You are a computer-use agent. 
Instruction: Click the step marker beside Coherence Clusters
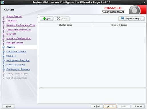click(4, 52)
